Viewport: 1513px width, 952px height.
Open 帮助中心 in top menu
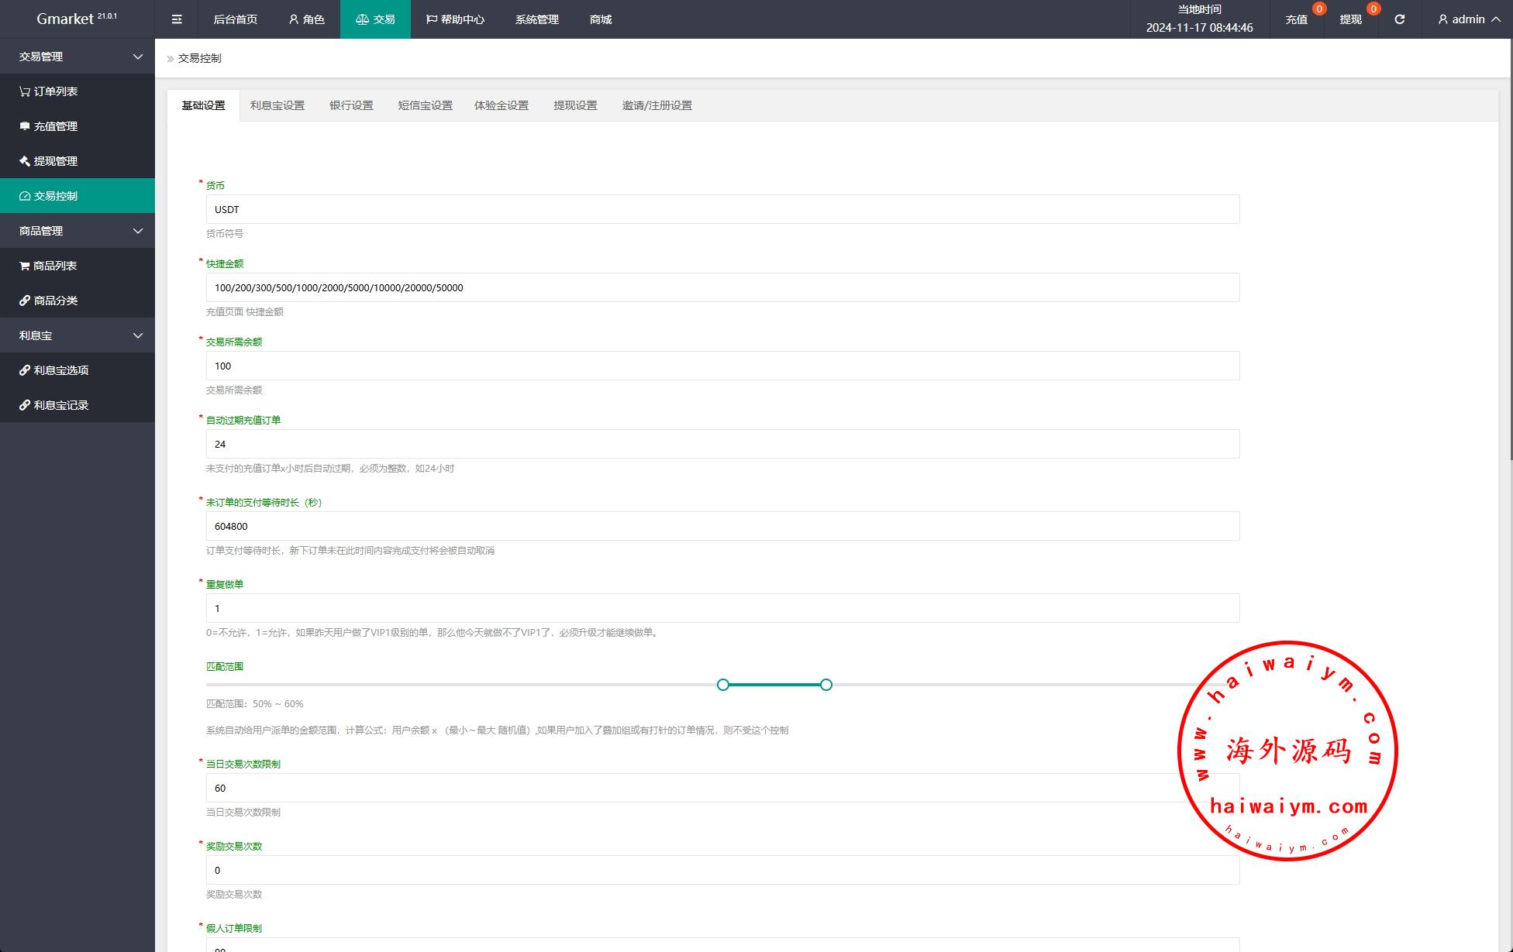point(455,19)
